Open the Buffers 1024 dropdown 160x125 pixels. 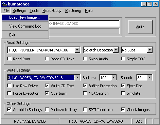point(113,78)
